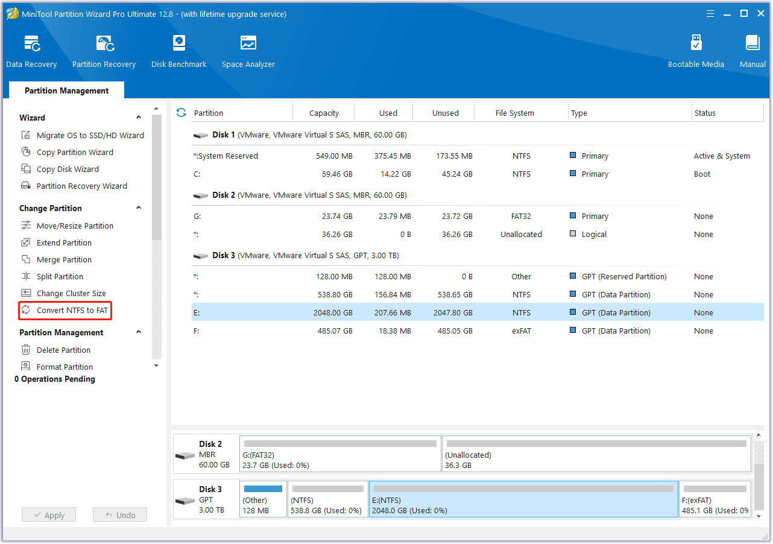Click the refresh partition list icon
Image resolution: width=773 pixels, height=544 pixels.
pos(181,112)
